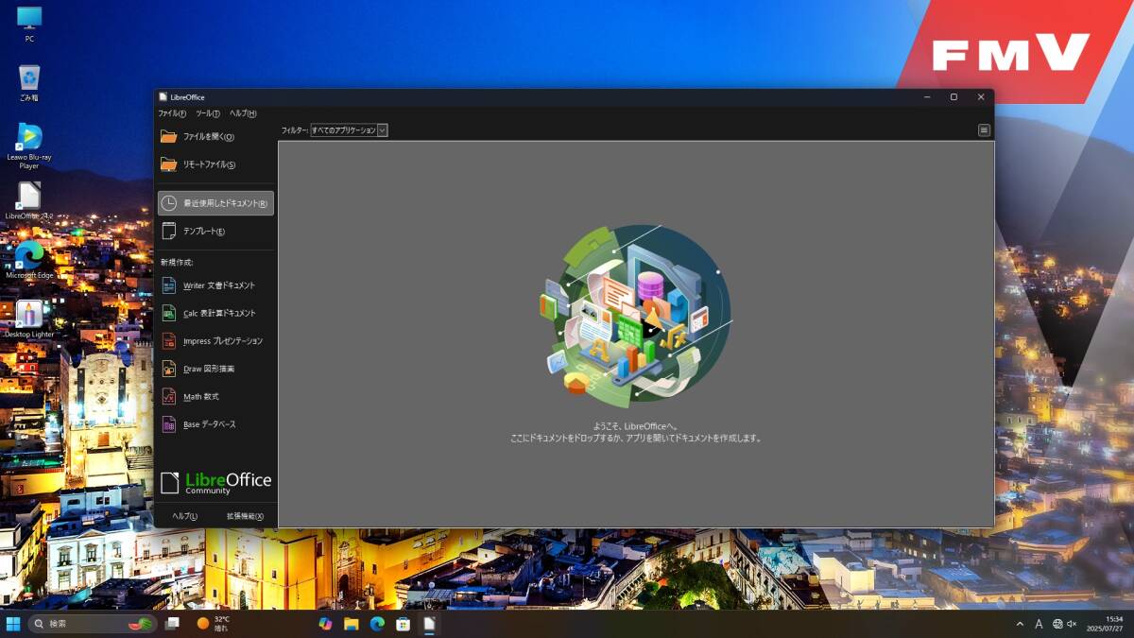Viewport: 1134px width, 638px height.
Task: Click the Calc spreadsheet icon
Action: (169, 313)
